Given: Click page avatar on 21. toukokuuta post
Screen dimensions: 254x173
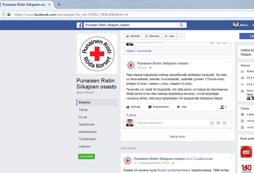Looking at the screenshot, I should click(x=128, y=160).
